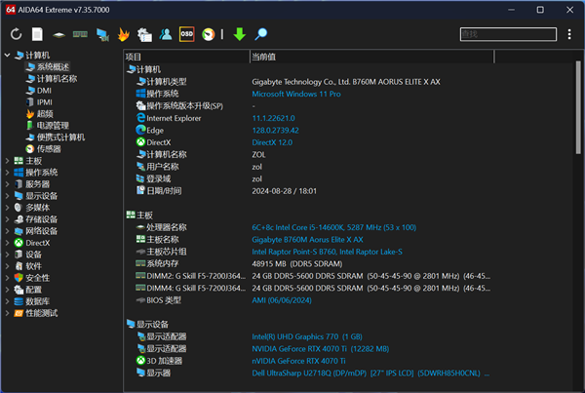Open the 11.1.22621.0 Internet Explorer link
The image size is (585, 393).
pos(273,118)
